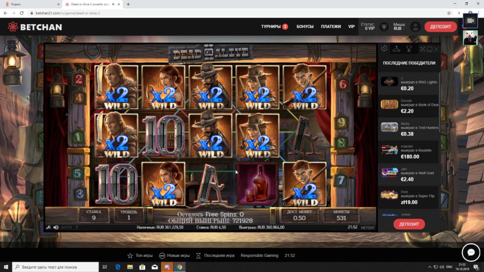Click the red Депозит button in header

441,26
